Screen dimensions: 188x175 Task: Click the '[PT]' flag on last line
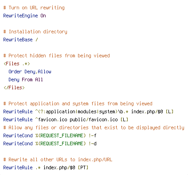(83, 167)
